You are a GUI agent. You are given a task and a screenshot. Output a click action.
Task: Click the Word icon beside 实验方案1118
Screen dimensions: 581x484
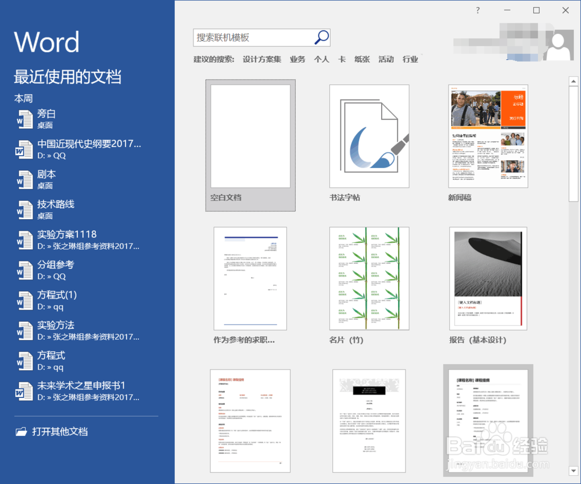click(x=24, y=240)
